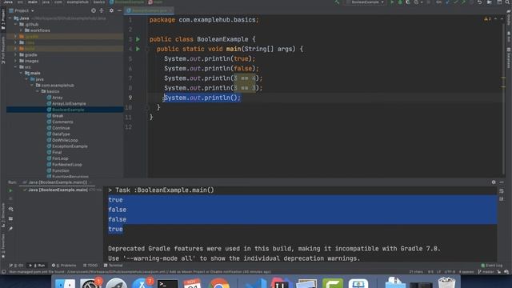Toggle the Pull Requests vertical side tab
512x288 pixels.
(x=3, y=50)
